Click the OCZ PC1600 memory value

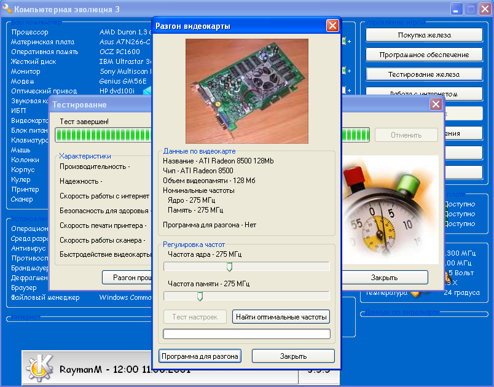tap(120, 52)
